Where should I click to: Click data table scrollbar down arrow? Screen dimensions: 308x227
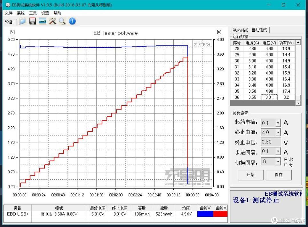298,103
